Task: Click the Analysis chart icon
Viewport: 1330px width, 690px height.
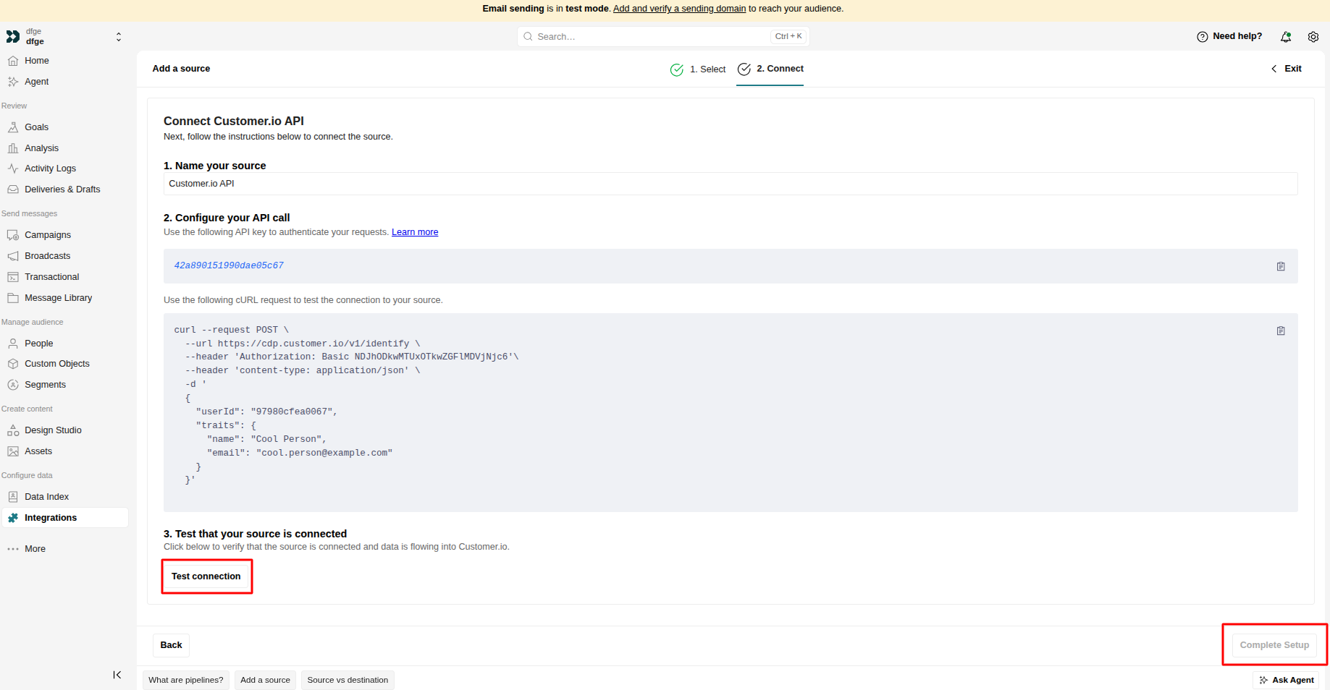Action: click(13, 148)
